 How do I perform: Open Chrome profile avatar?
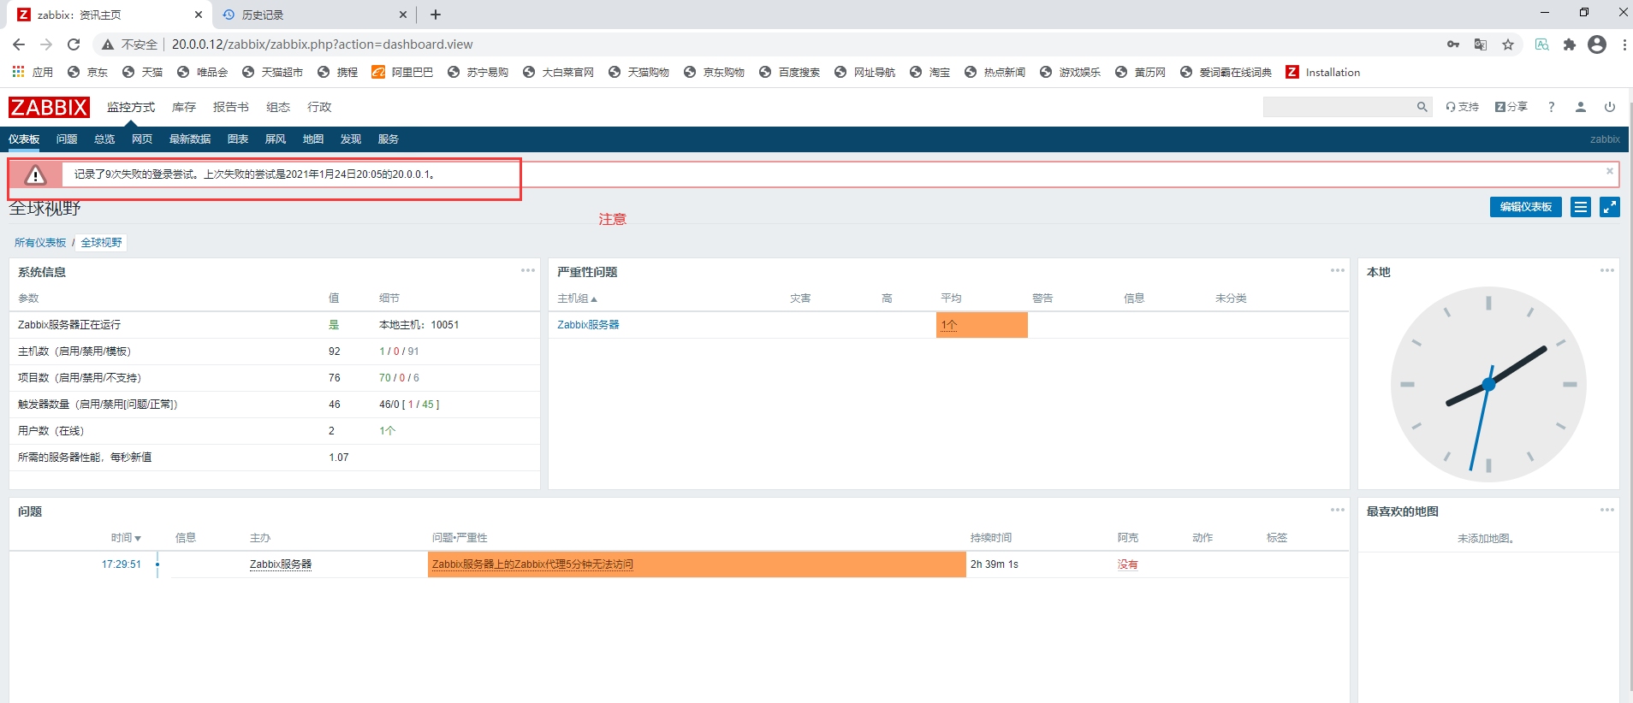coord(1597,44)
